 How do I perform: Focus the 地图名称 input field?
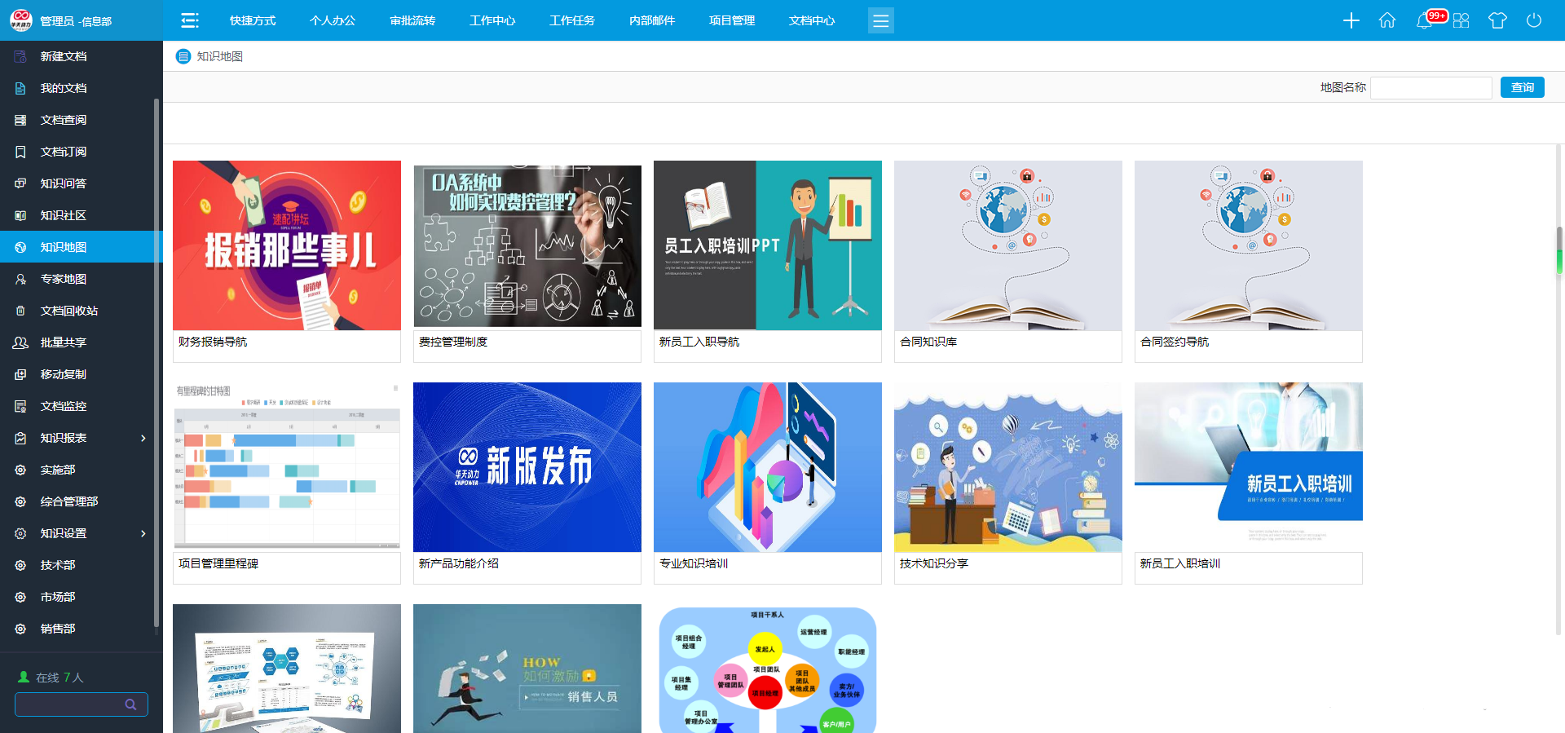(1431, 87)
